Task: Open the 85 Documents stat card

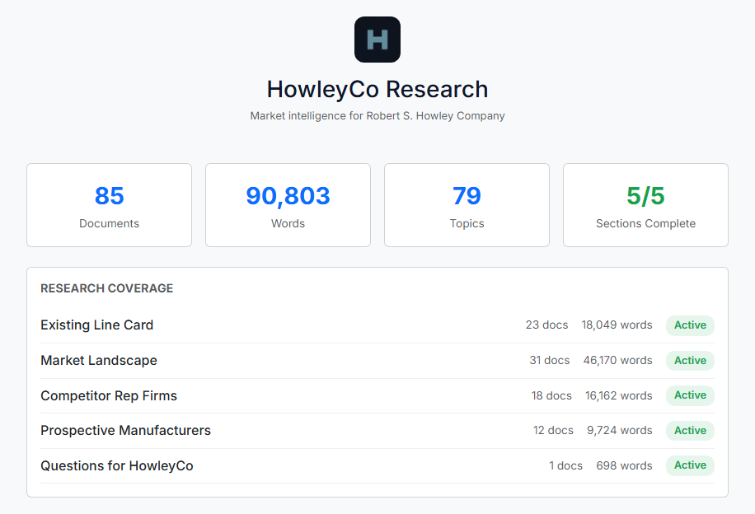Action: [x=109, y=205]
